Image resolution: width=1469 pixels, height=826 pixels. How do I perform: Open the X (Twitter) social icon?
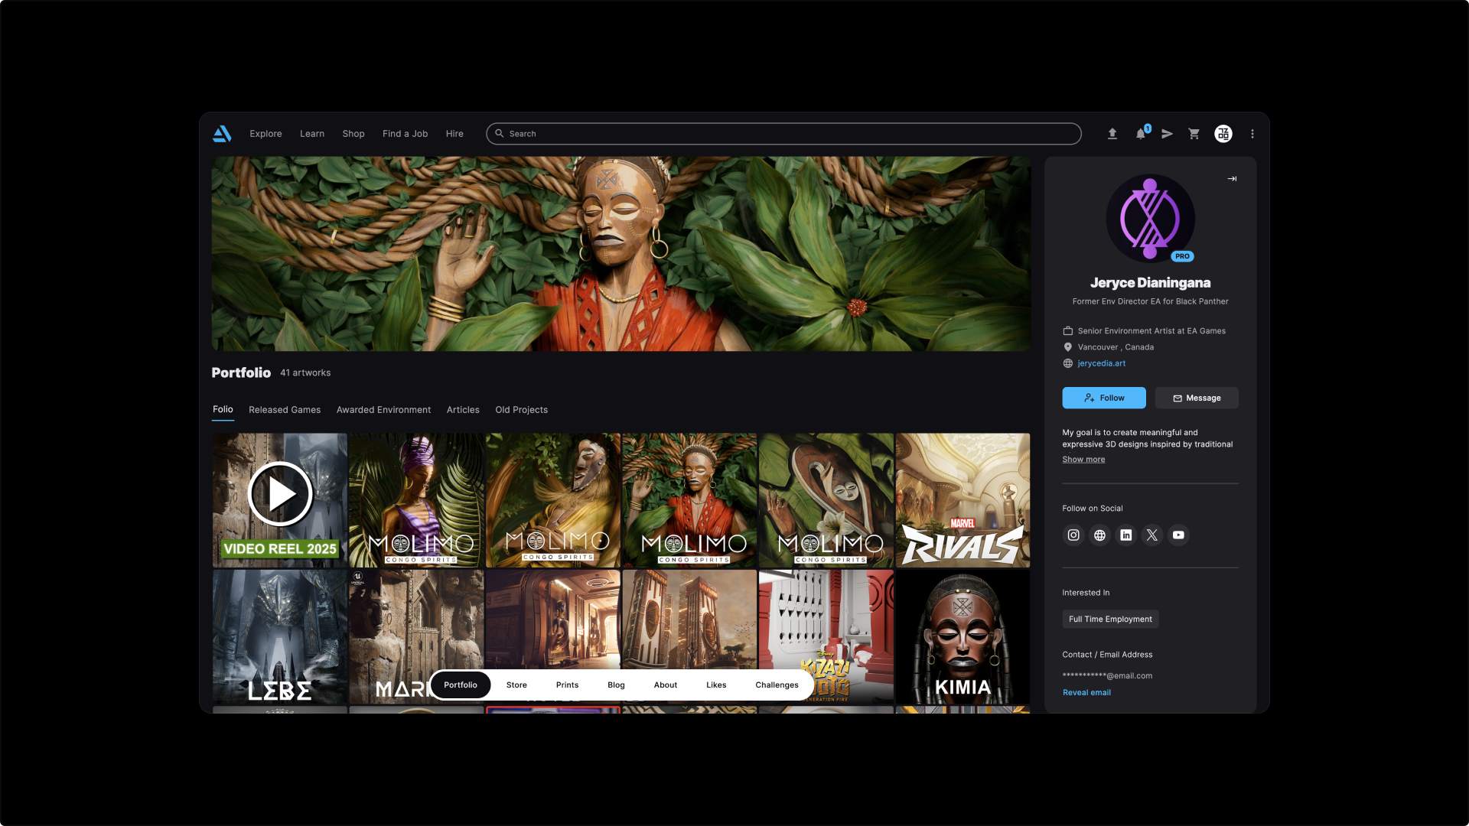point(1152,535)
